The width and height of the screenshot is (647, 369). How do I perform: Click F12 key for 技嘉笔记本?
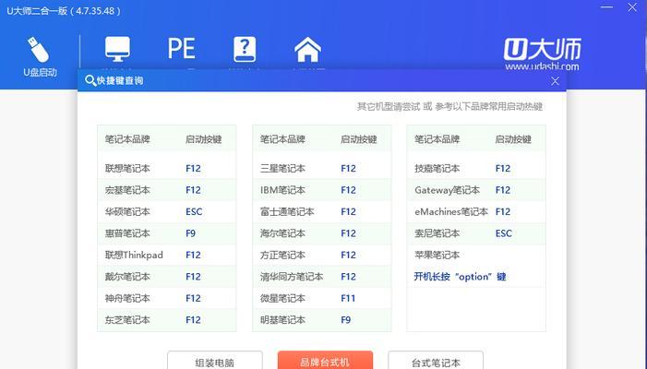503,168
